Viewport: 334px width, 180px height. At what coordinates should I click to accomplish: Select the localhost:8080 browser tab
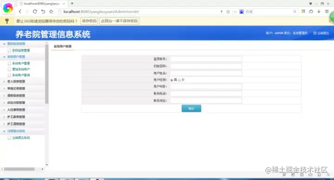[x=42, y=4]
